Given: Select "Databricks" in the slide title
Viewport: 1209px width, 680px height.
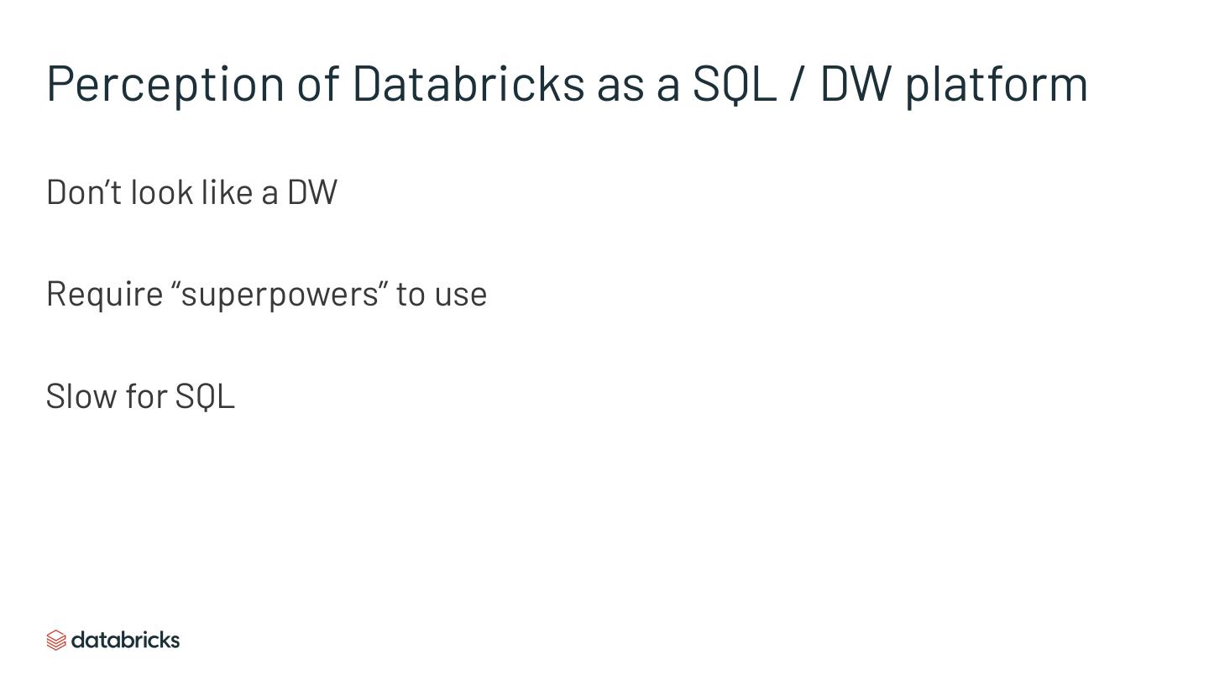Looking at the screenshot, I should pyautogui.click(x=468, y=84).
